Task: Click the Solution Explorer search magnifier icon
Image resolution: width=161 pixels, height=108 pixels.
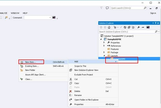Action: [x=156, y=32]
